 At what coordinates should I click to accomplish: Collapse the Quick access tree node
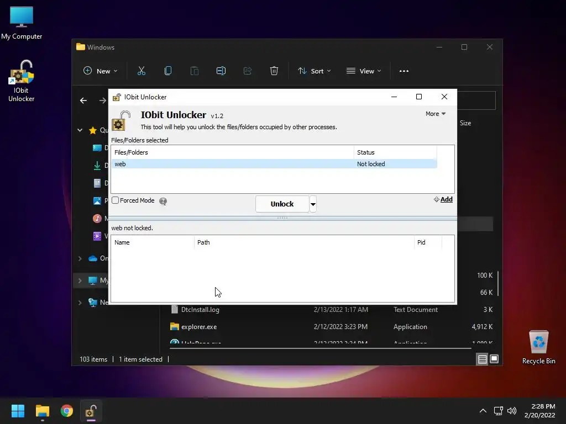80,130
